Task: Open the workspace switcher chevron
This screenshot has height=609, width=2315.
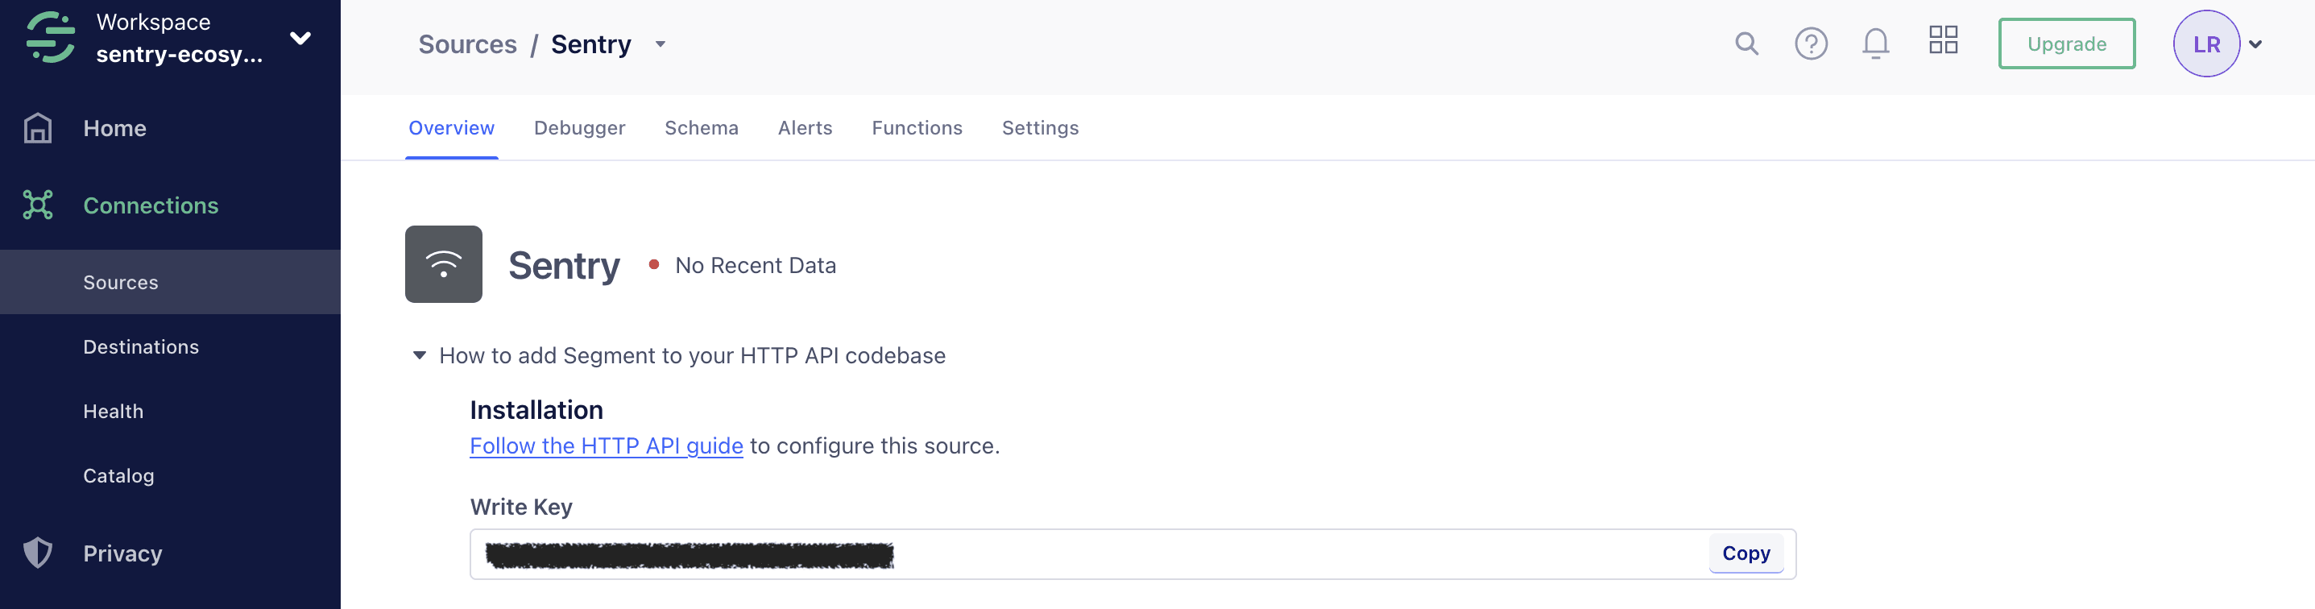Action: (300, 39)
